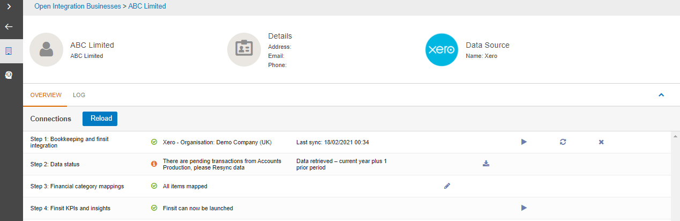
Task: Click the large ABC Limited heading beside avatar
Action: [92, 45]
